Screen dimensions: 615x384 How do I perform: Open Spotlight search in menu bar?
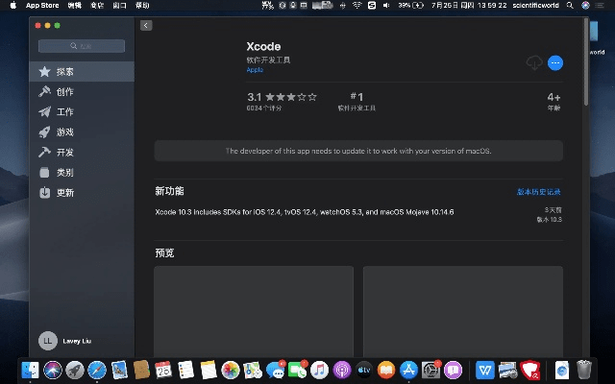click(x=570, y=6)
